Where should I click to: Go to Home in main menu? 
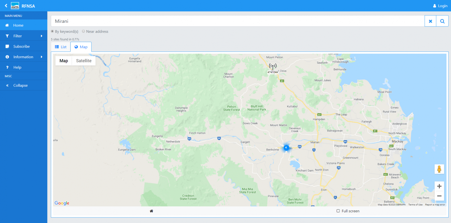click(x=24, y=25)
